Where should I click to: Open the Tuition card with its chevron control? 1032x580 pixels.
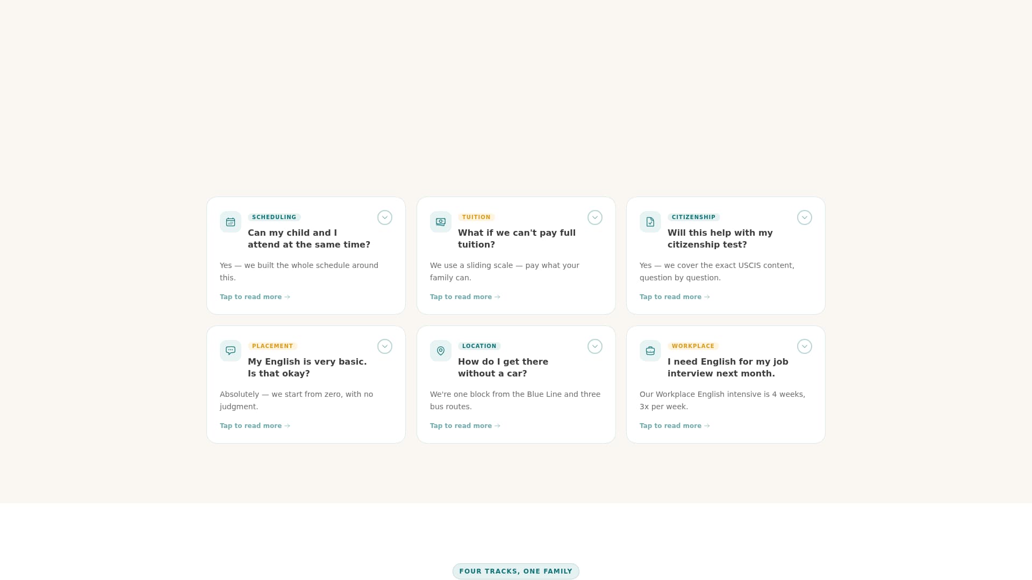[594, 218]
